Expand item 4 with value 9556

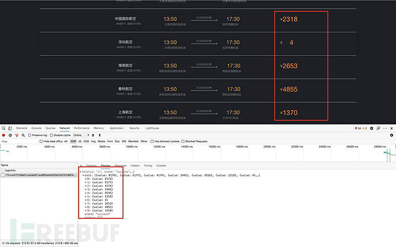pos(86,193)
